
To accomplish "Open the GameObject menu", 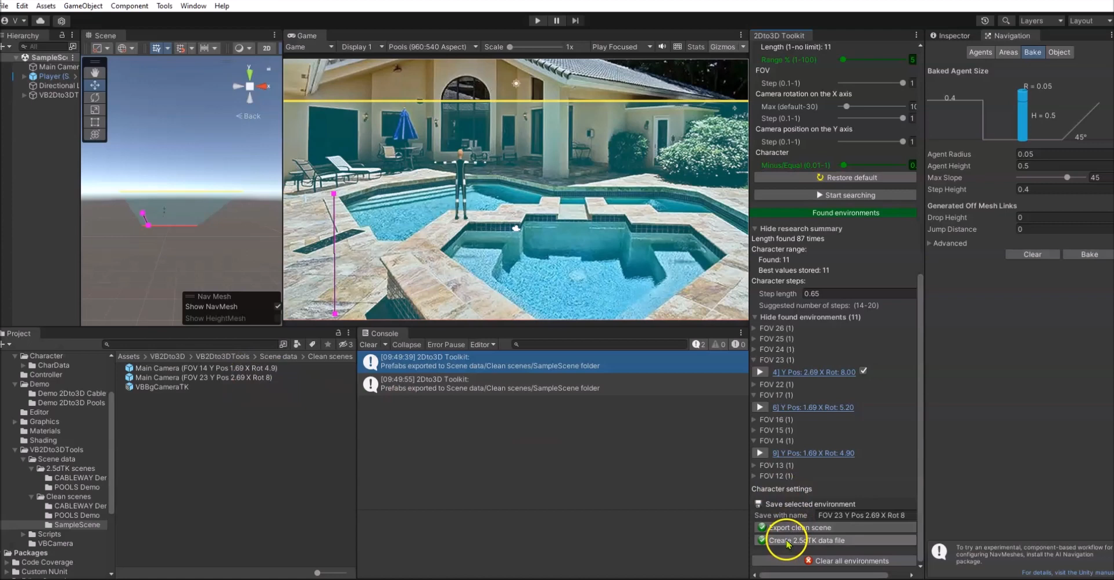I will pos(83,6).
